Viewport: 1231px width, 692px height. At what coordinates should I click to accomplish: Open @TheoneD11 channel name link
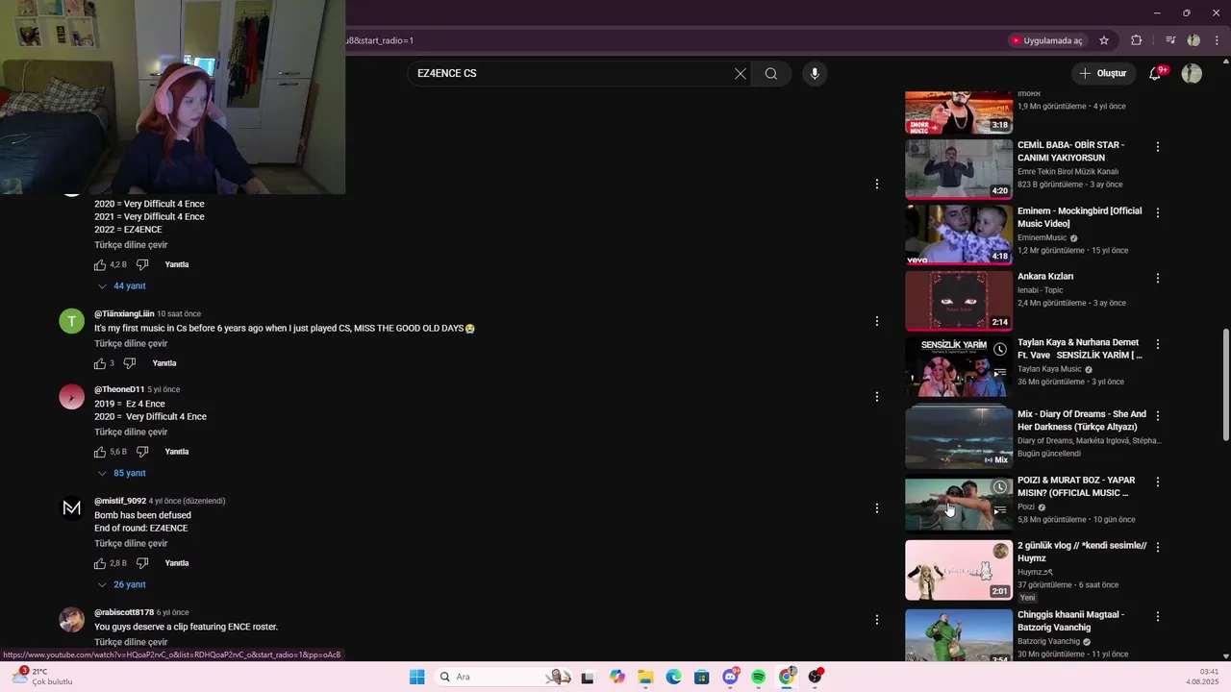click(119, 389)
